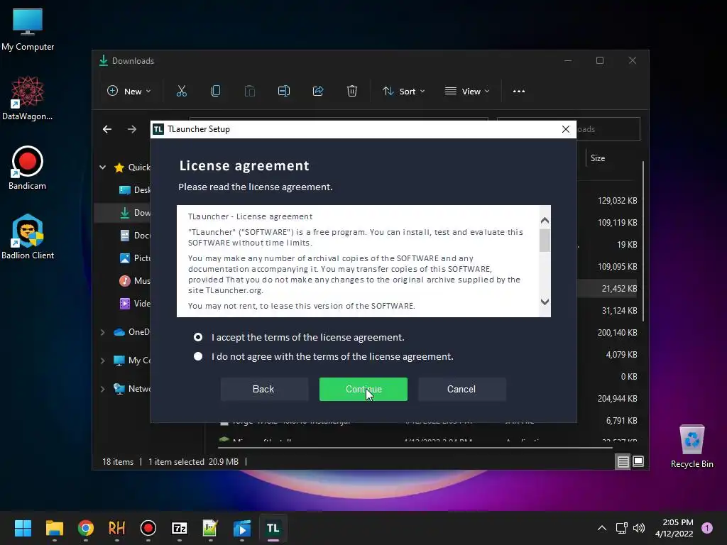The width and height of the screenshot is (727, 545).
Task: Click the Delete trash icon in Explorer
Action: (x=352, y=92)
